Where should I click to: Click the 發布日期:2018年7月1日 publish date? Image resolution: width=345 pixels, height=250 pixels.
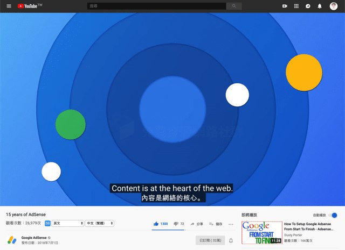[x=40, y=243]
